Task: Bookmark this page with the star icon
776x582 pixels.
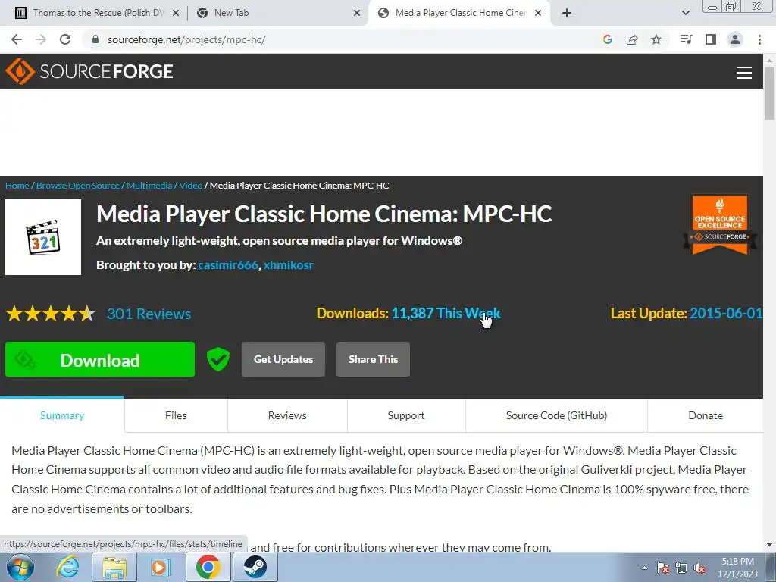Action: (x=656, y=39)
